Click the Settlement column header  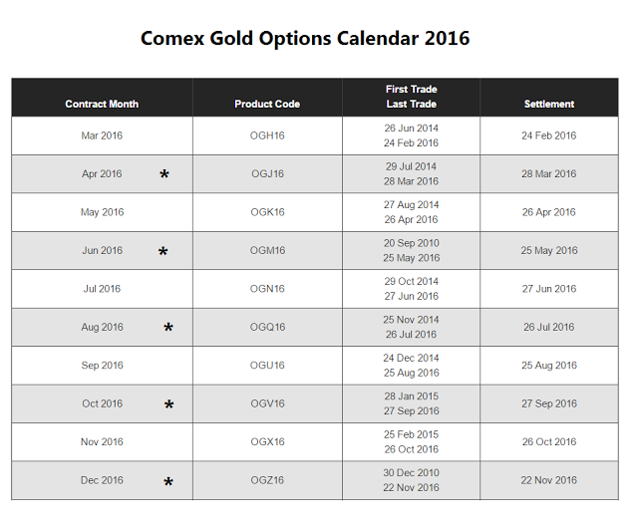tap(549, 104)
